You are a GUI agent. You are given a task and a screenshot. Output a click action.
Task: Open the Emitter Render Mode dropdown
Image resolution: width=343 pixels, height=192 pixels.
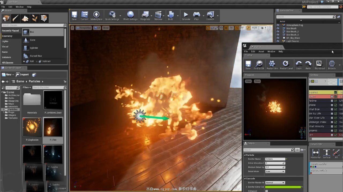point(275,183)
